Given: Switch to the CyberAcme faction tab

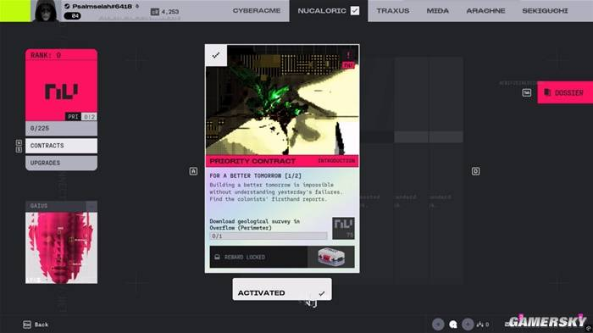Looking at the screenshot, I should tap(257, 11).
